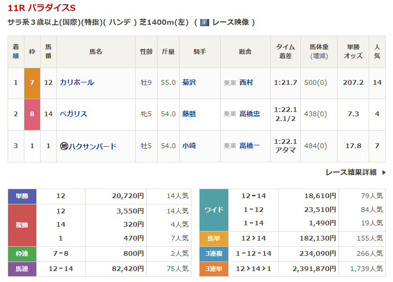
Task: Open trainer 西村 page
Action: 246,82
